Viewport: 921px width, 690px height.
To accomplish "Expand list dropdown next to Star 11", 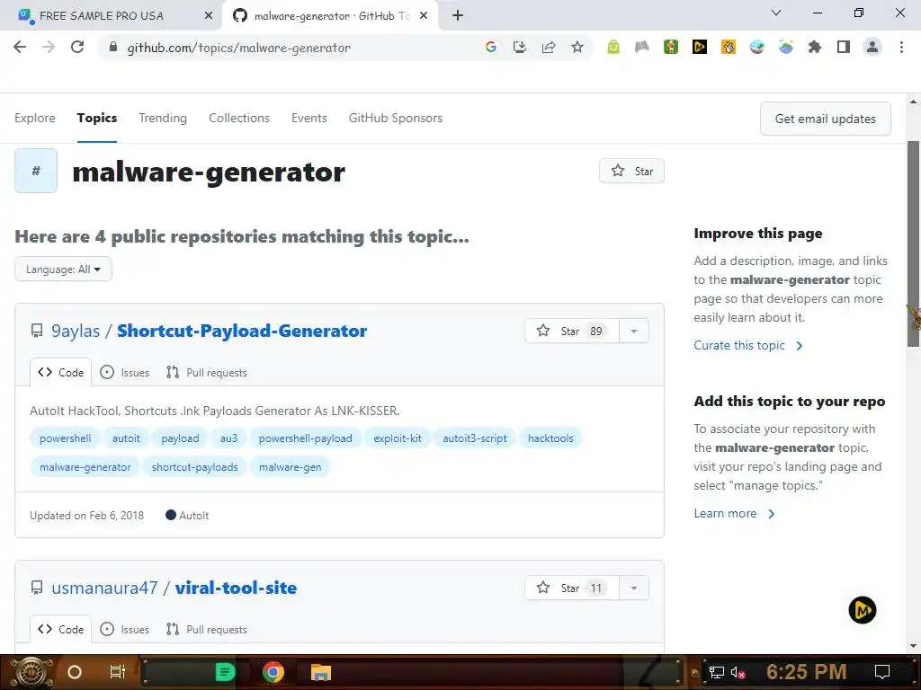I will pos(634,588).
